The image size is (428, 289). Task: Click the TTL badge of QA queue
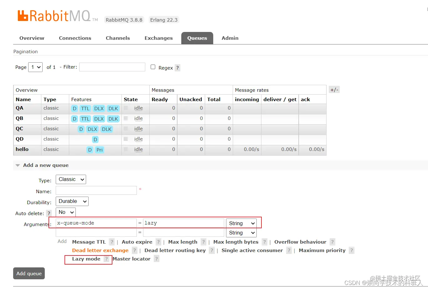pos(85,109)
